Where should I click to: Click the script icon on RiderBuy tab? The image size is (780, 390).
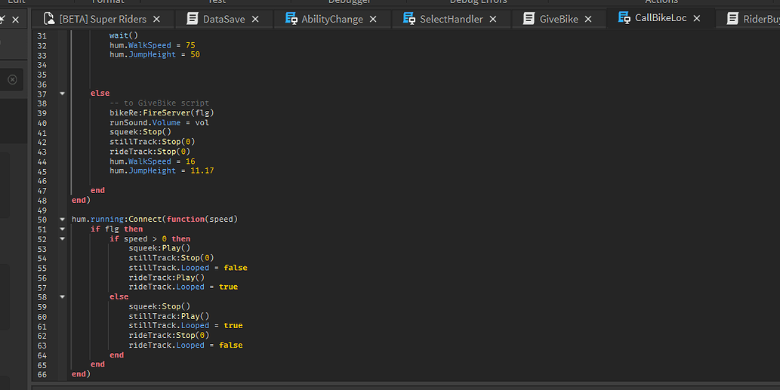[732, 19]
